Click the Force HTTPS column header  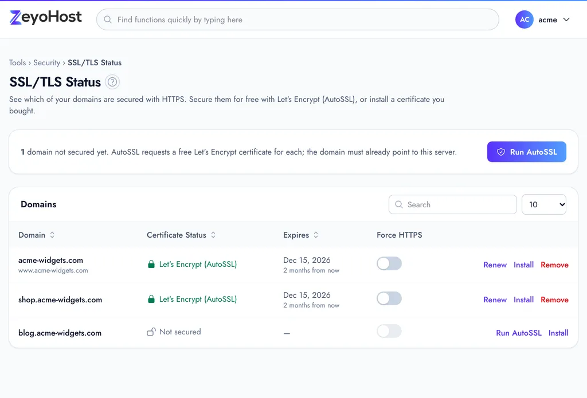point(400,235)
